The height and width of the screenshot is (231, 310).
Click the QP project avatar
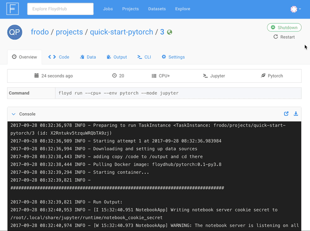pos(14,32)
